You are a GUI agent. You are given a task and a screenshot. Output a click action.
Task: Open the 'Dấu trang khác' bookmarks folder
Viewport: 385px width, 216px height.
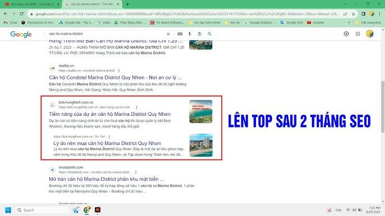point(368,22)
